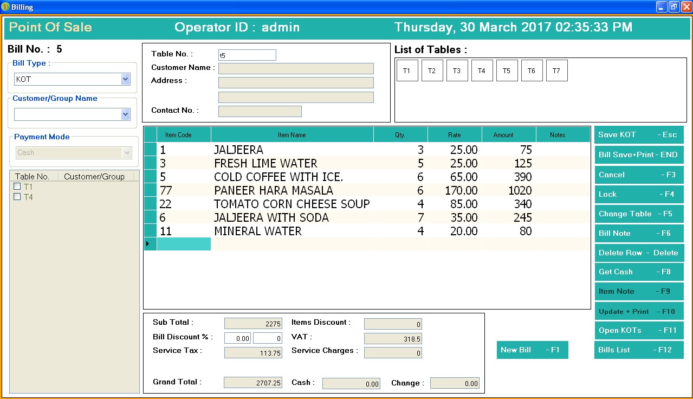Viewport: 693px width, 399px height.
Task: Click Update + Print
Action: (638, 311)
